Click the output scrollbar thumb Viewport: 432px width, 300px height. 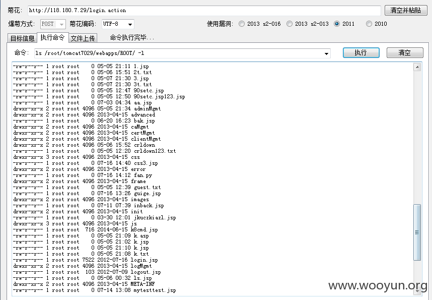tap(417, 232)
